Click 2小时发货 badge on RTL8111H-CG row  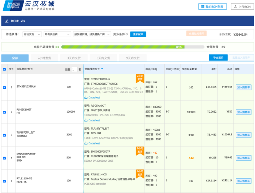coord(139,173)
